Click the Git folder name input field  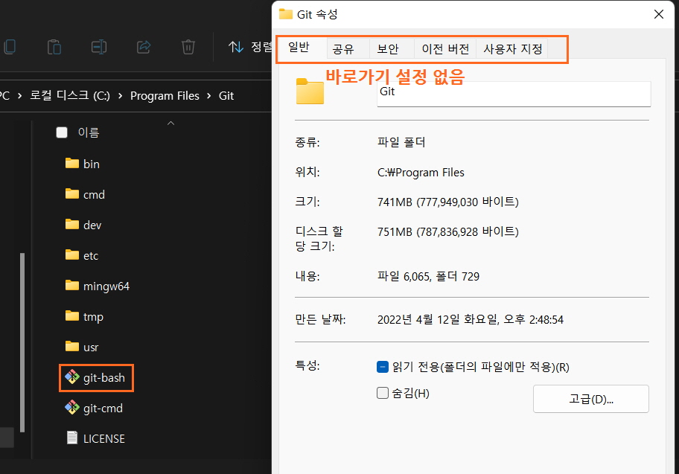(514, 94)
